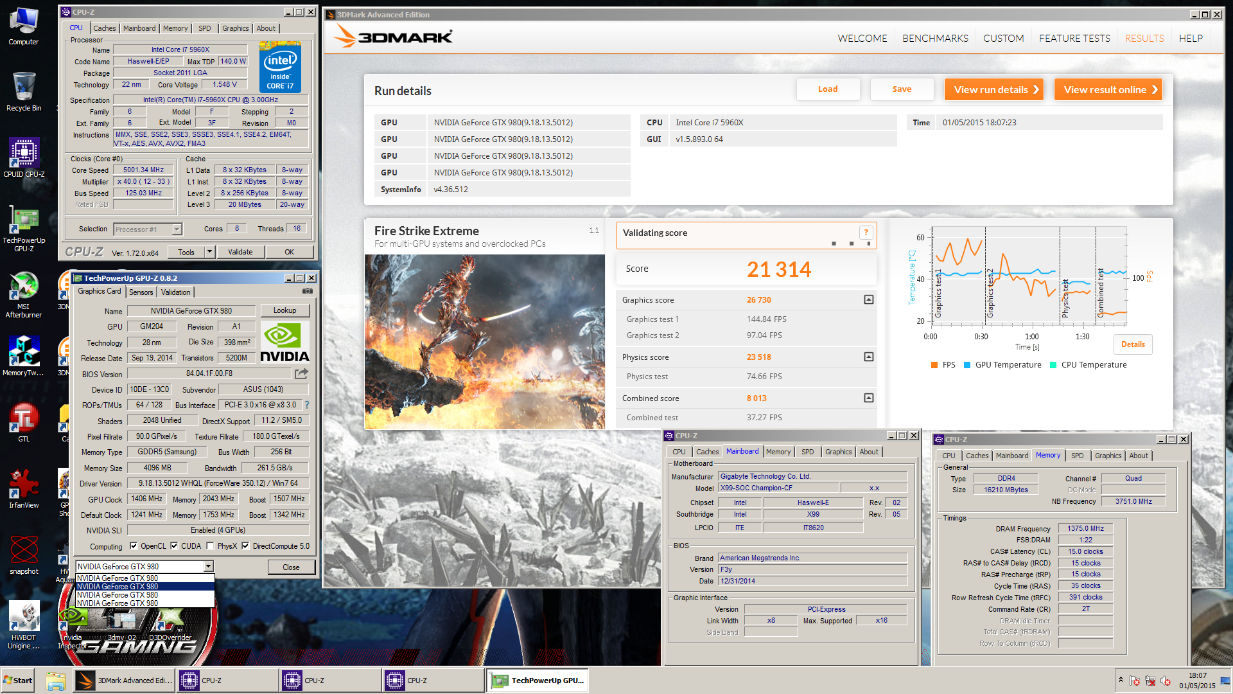1233x694 pixels.
Task: Collapse the Graphics score section
Action: coord(868,299)
